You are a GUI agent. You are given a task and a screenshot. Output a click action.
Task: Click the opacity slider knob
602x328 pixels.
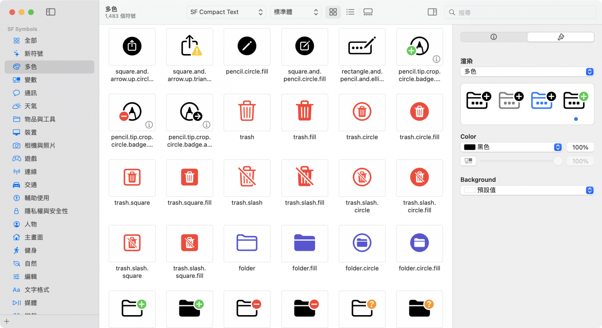point(558,161)
